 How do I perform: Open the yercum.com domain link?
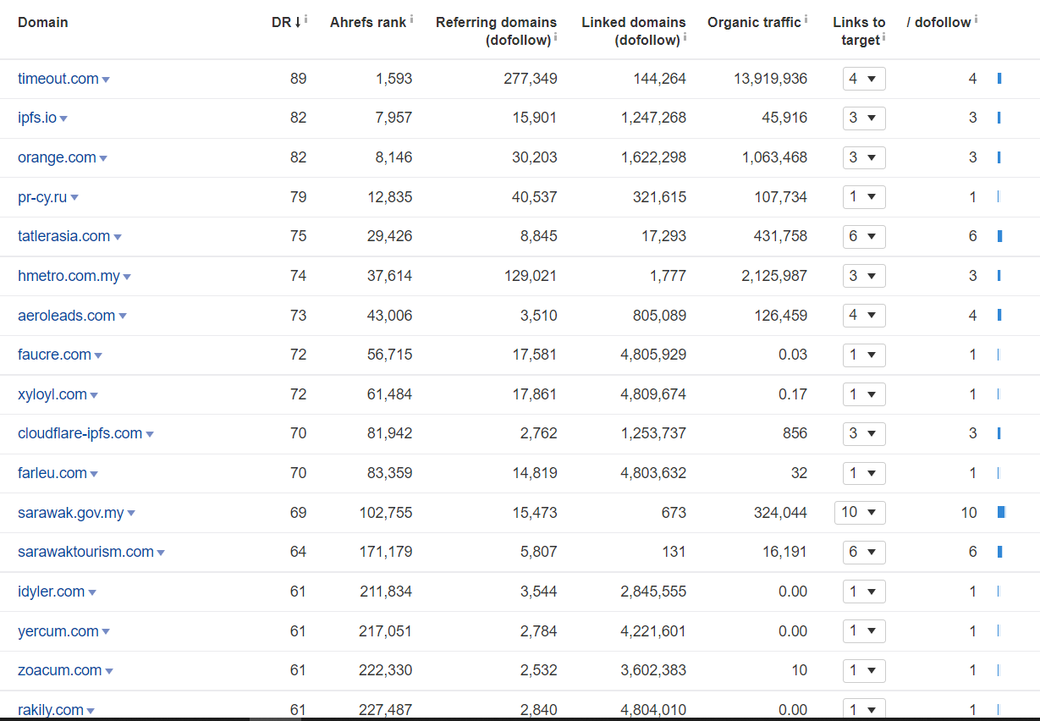[x=58, y=631]
